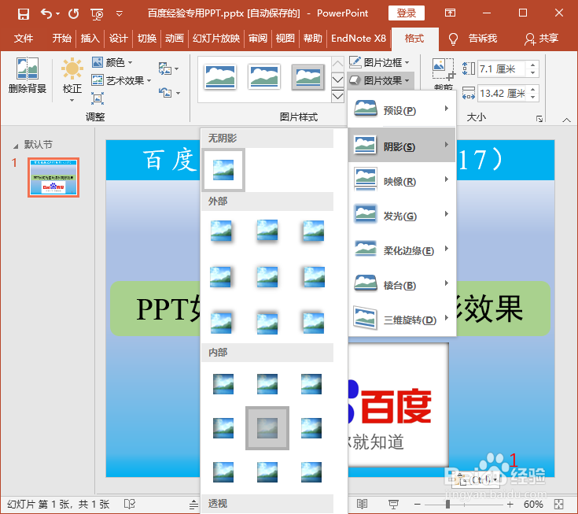The width and height of the screenshot is (578, 514).
Task: Collapse the 默认节 section
Action: pos(16,146)
